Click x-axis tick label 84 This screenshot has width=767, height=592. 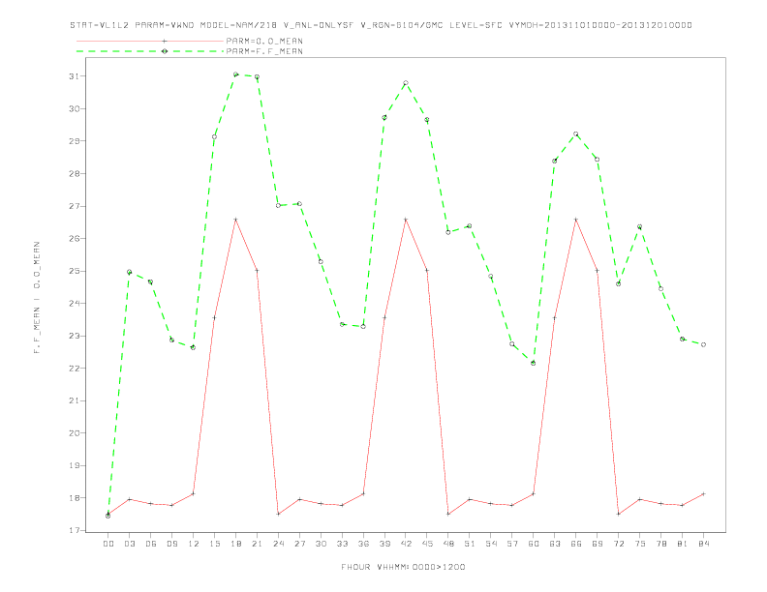pyautogui.click(x=704, y=544)
